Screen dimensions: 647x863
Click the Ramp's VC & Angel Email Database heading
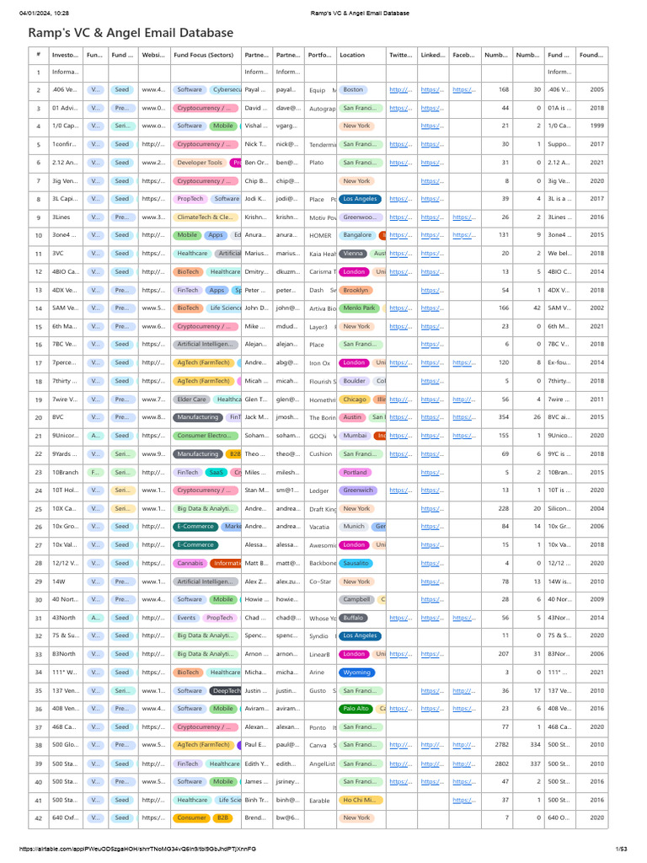131,33
